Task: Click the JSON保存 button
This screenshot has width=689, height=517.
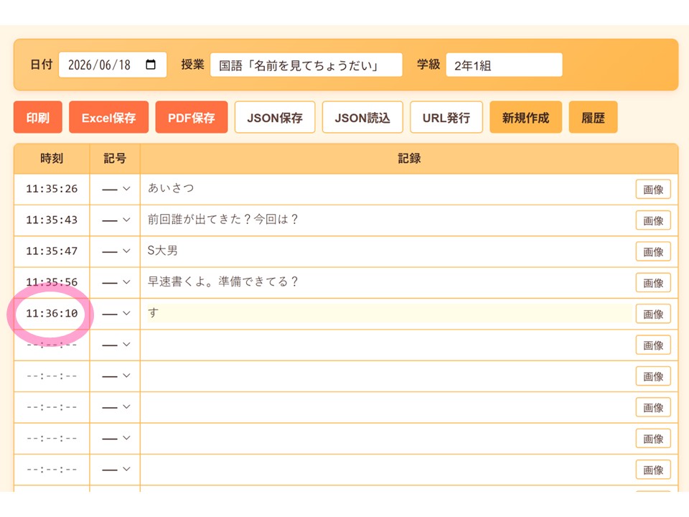Action: (x=275, y=117)
